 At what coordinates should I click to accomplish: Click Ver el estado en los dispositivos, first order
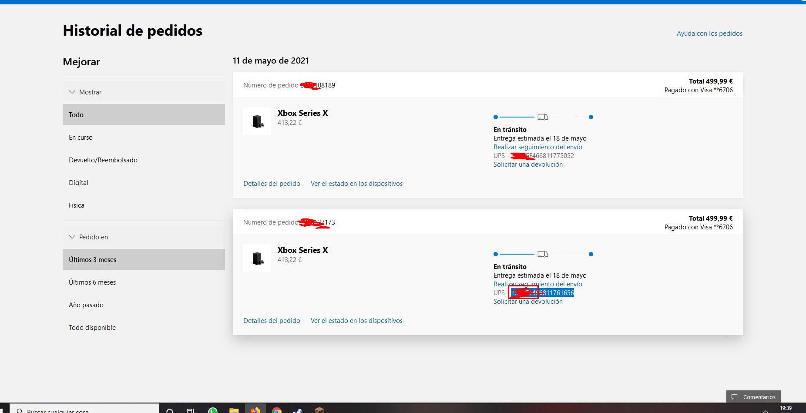pos(356,184)
